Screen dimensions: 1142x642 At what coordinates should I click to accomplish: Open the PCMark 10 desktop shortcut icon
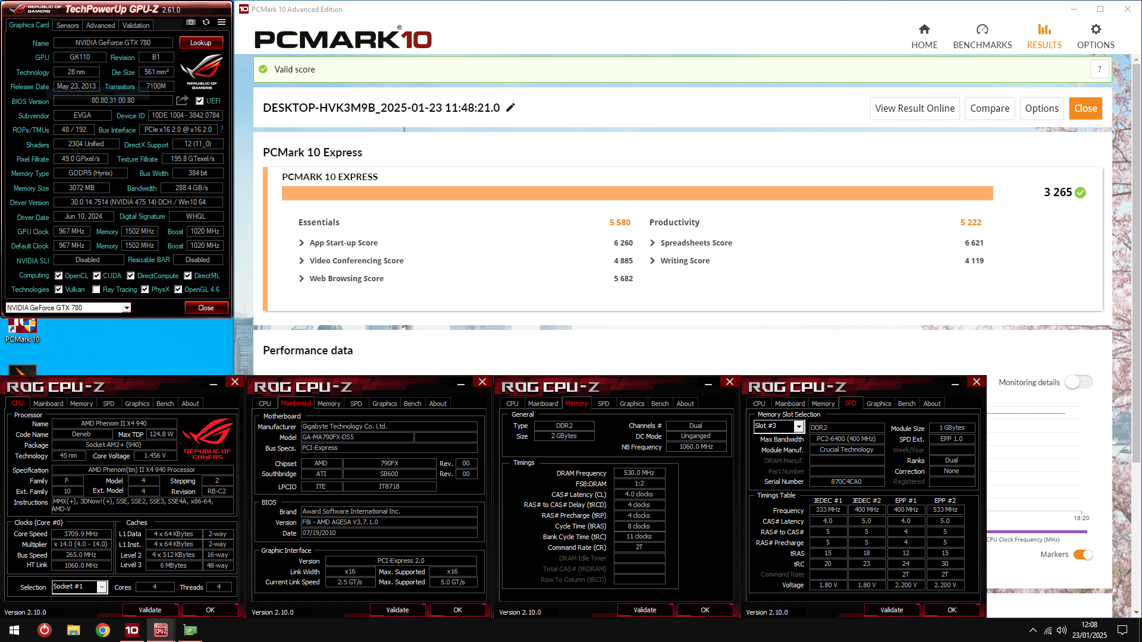coord(22,330)
